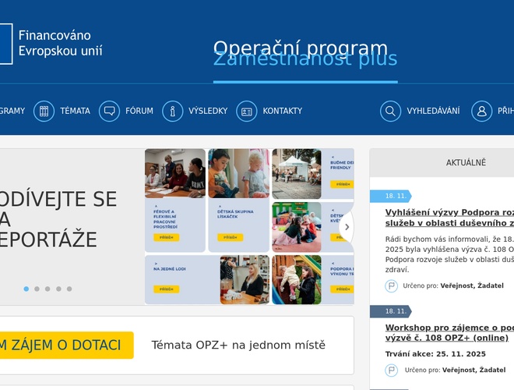Open the Na jedné lodi woman photo
This screenshot has width=514, height=390.
click(x=245, y=279)
